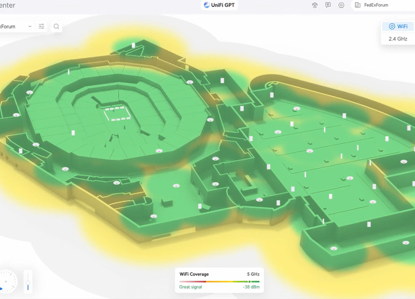Click the access point at arena court center
This screenshot has width=415, height=299.
117,112
